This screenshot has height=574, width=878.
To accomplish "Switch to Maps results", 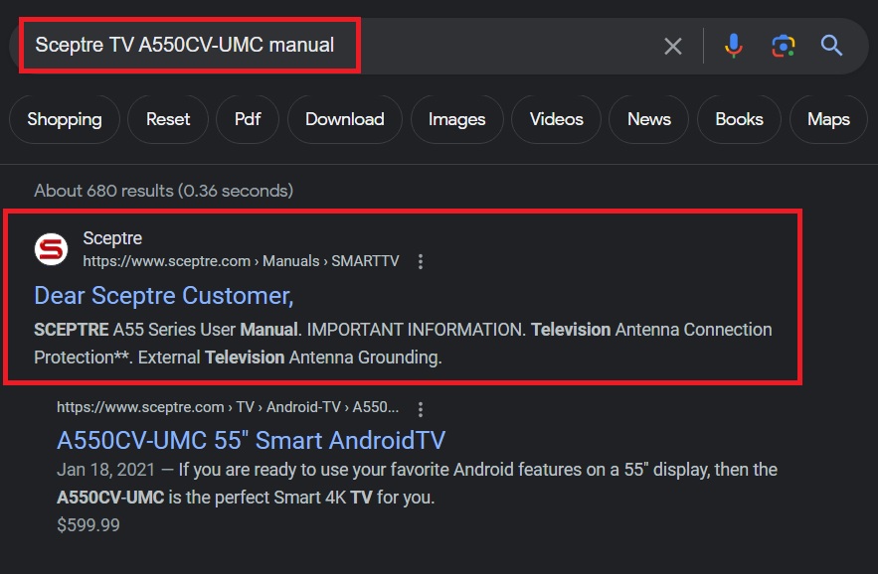I will [828, 119].
